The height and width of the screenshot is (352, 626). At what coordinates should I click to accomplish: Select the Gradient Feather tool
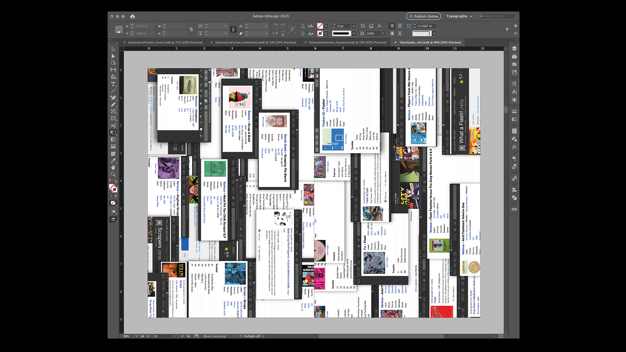point(113,146)
